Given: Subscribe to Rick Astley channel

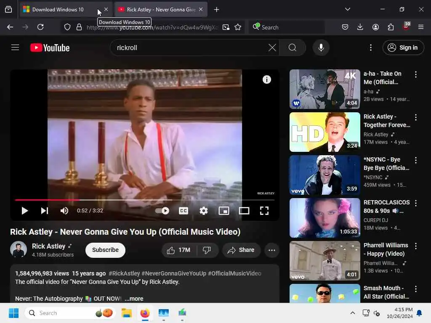Looking at the screenshot, I should pos(105,250).
